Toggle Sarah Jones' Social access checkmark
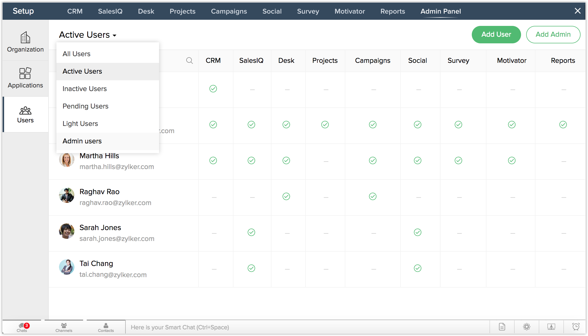588x336 pixels. [x=417, y=232]
